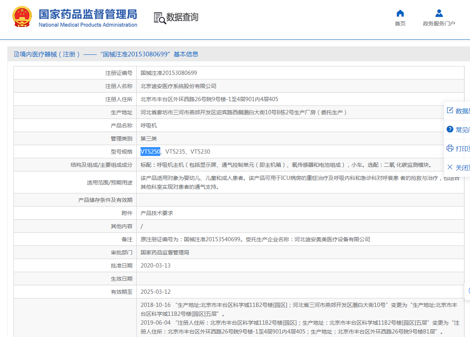Screen dimensions: 470x337
Task: Click the 结构及组成 value starting 标配：呼吸机主机
Action: (286, 165)
